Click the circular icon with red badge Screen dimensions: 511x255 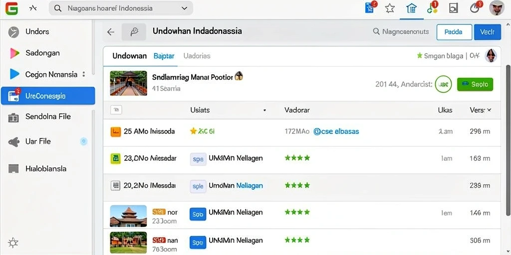(x=476, y=7)
